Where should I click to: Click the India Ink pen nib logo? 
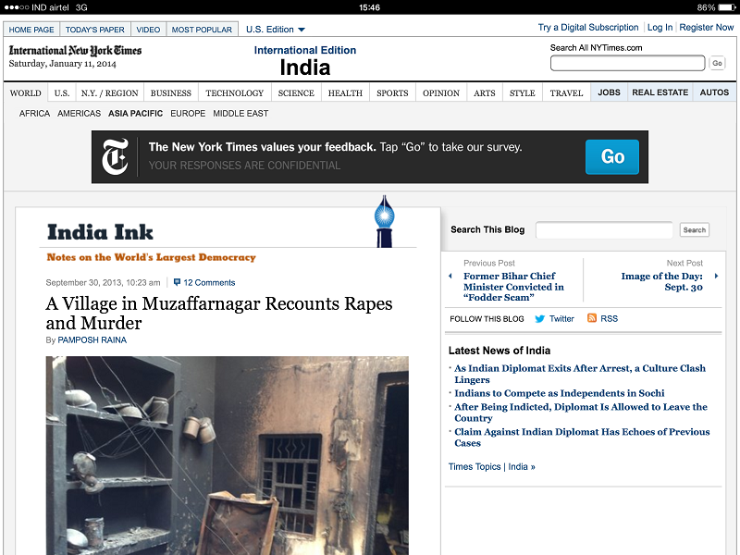tap(384, 221)
